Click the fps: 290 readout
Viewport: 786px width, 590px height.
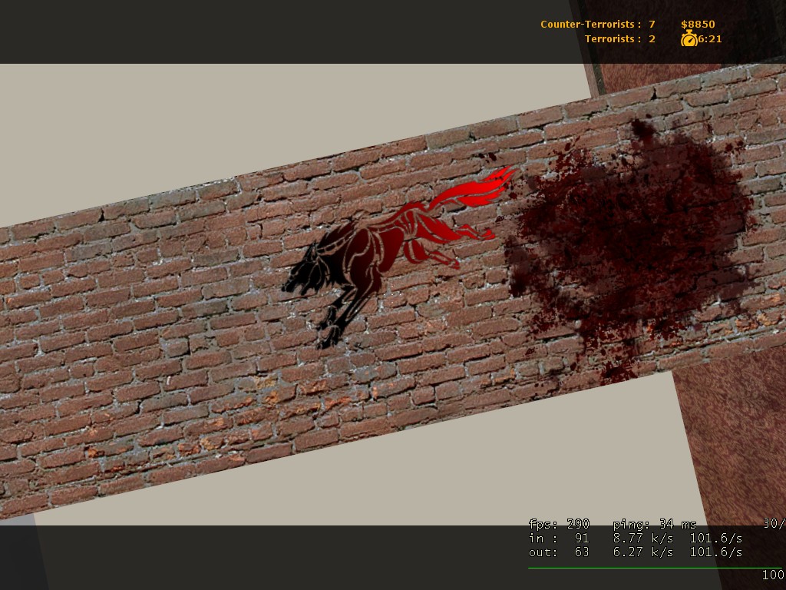[x=559, y=524]
